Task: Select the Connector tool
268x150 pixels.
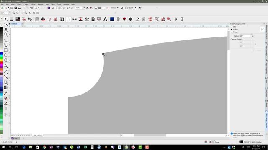Action: [5, 77]
